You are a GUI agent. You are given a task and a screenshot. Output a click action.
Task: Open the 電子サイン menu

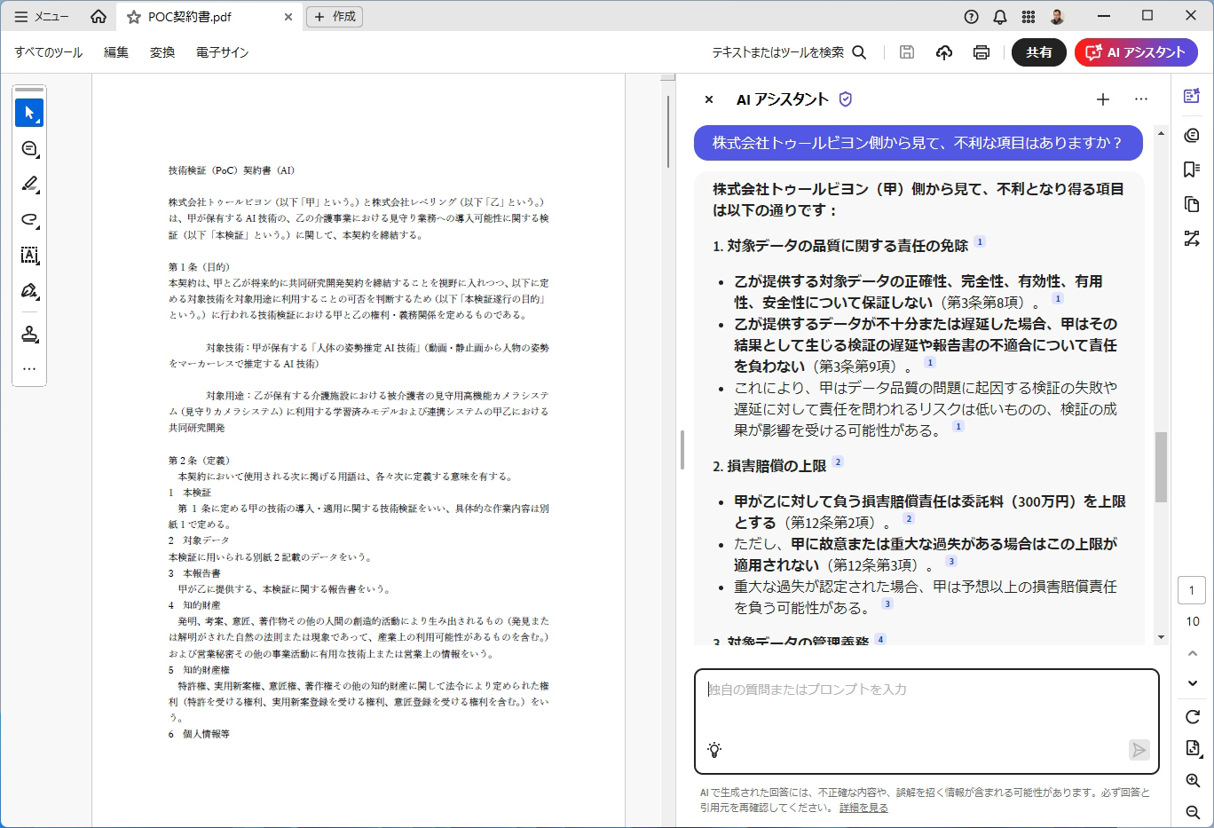[222, 52]
